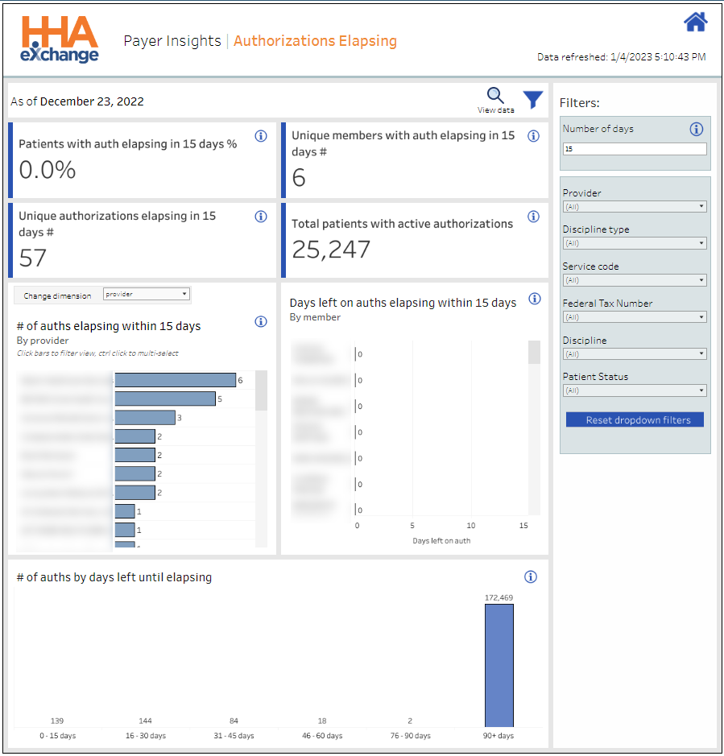Click the HHA eXchange logo

(x=60, y=39)
